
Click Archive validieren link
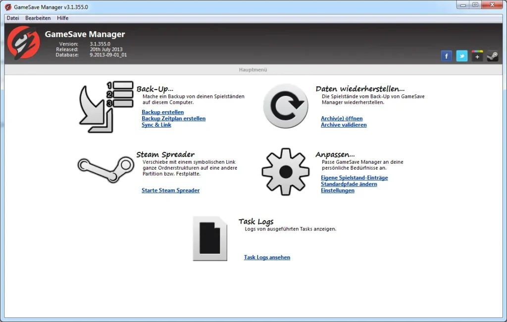tap(344, 125)
